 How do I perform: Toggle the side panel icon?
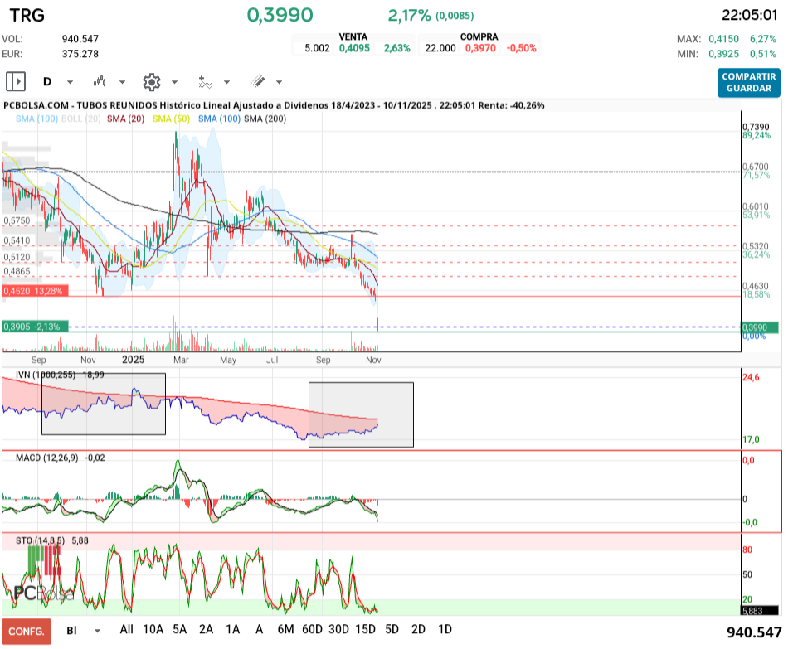(16, 81)
